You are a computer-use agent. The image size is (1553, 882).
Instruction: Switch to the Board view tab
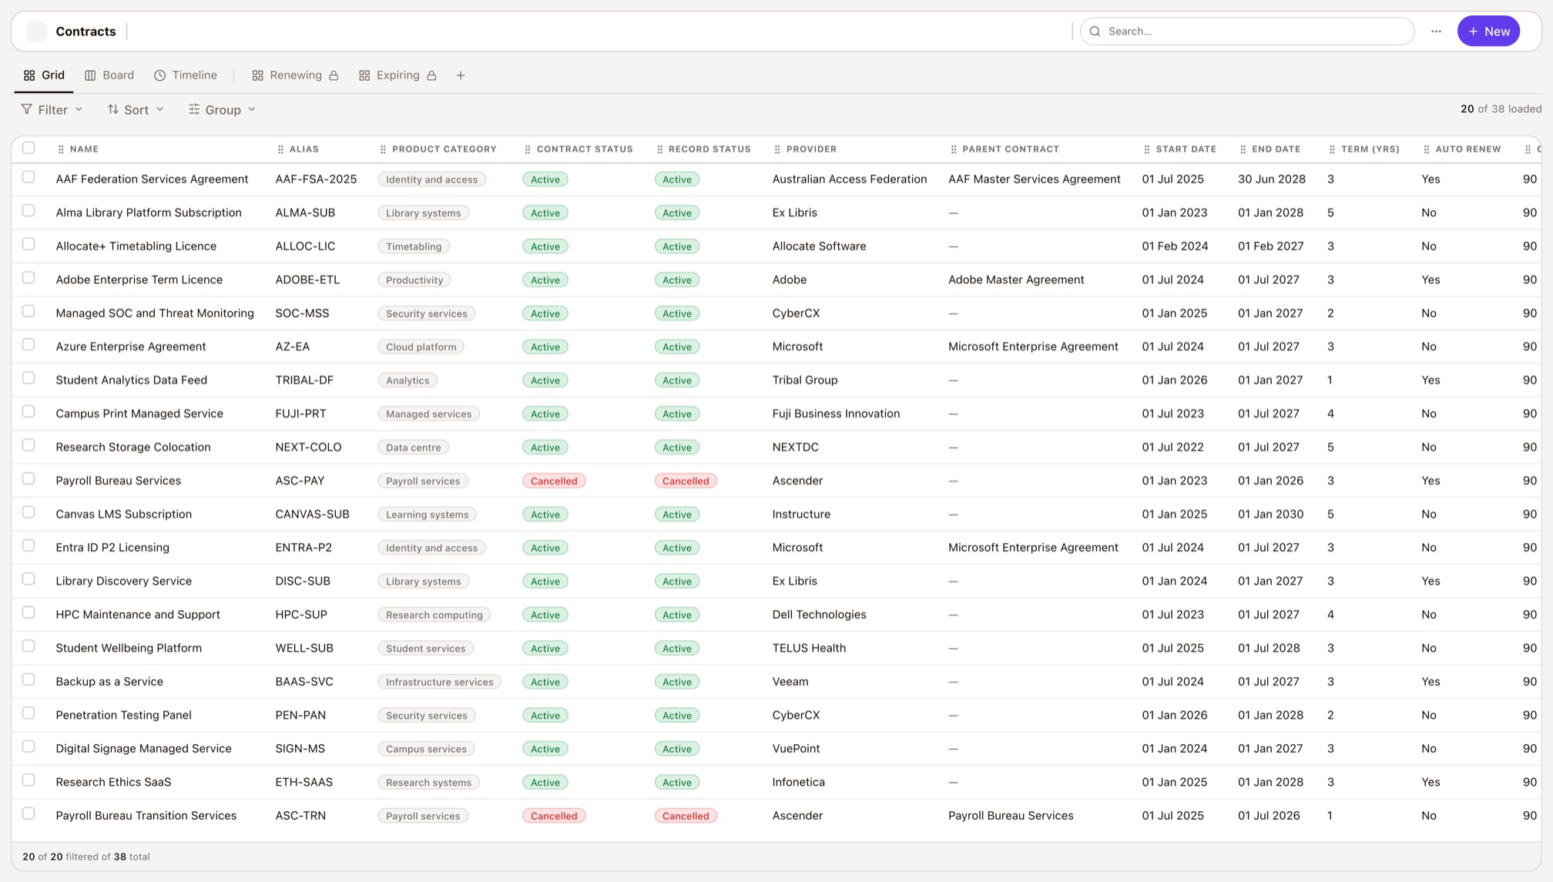pyautogui.click(x=109, y=75)
